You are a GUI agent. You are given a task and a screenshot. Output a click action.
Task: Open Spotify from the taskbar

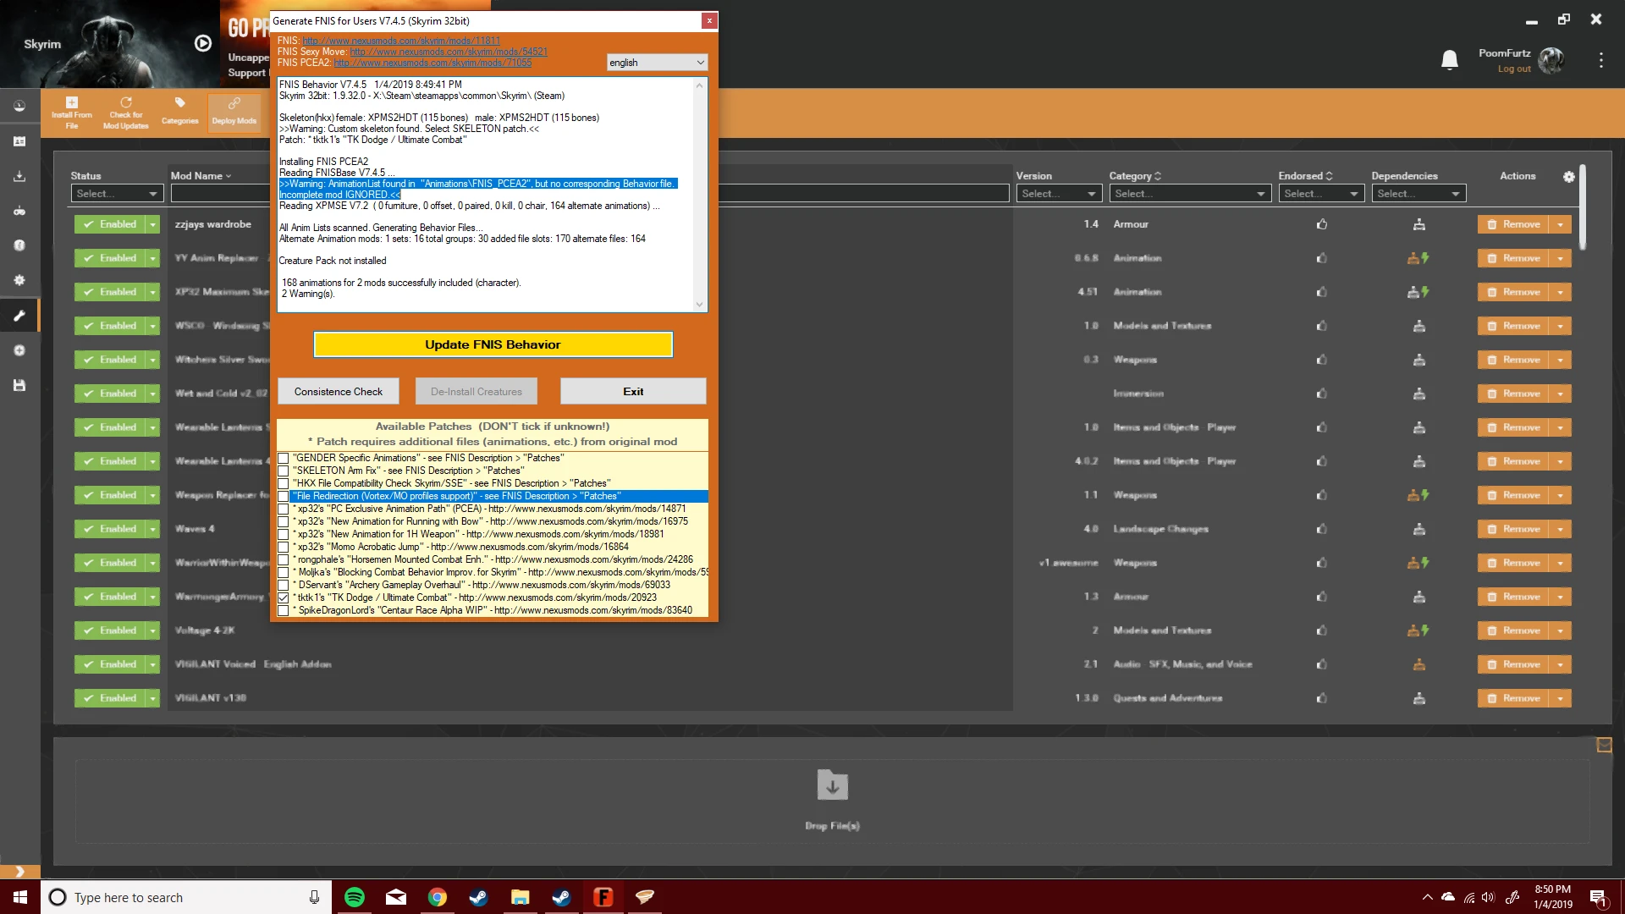pos(355,897)
